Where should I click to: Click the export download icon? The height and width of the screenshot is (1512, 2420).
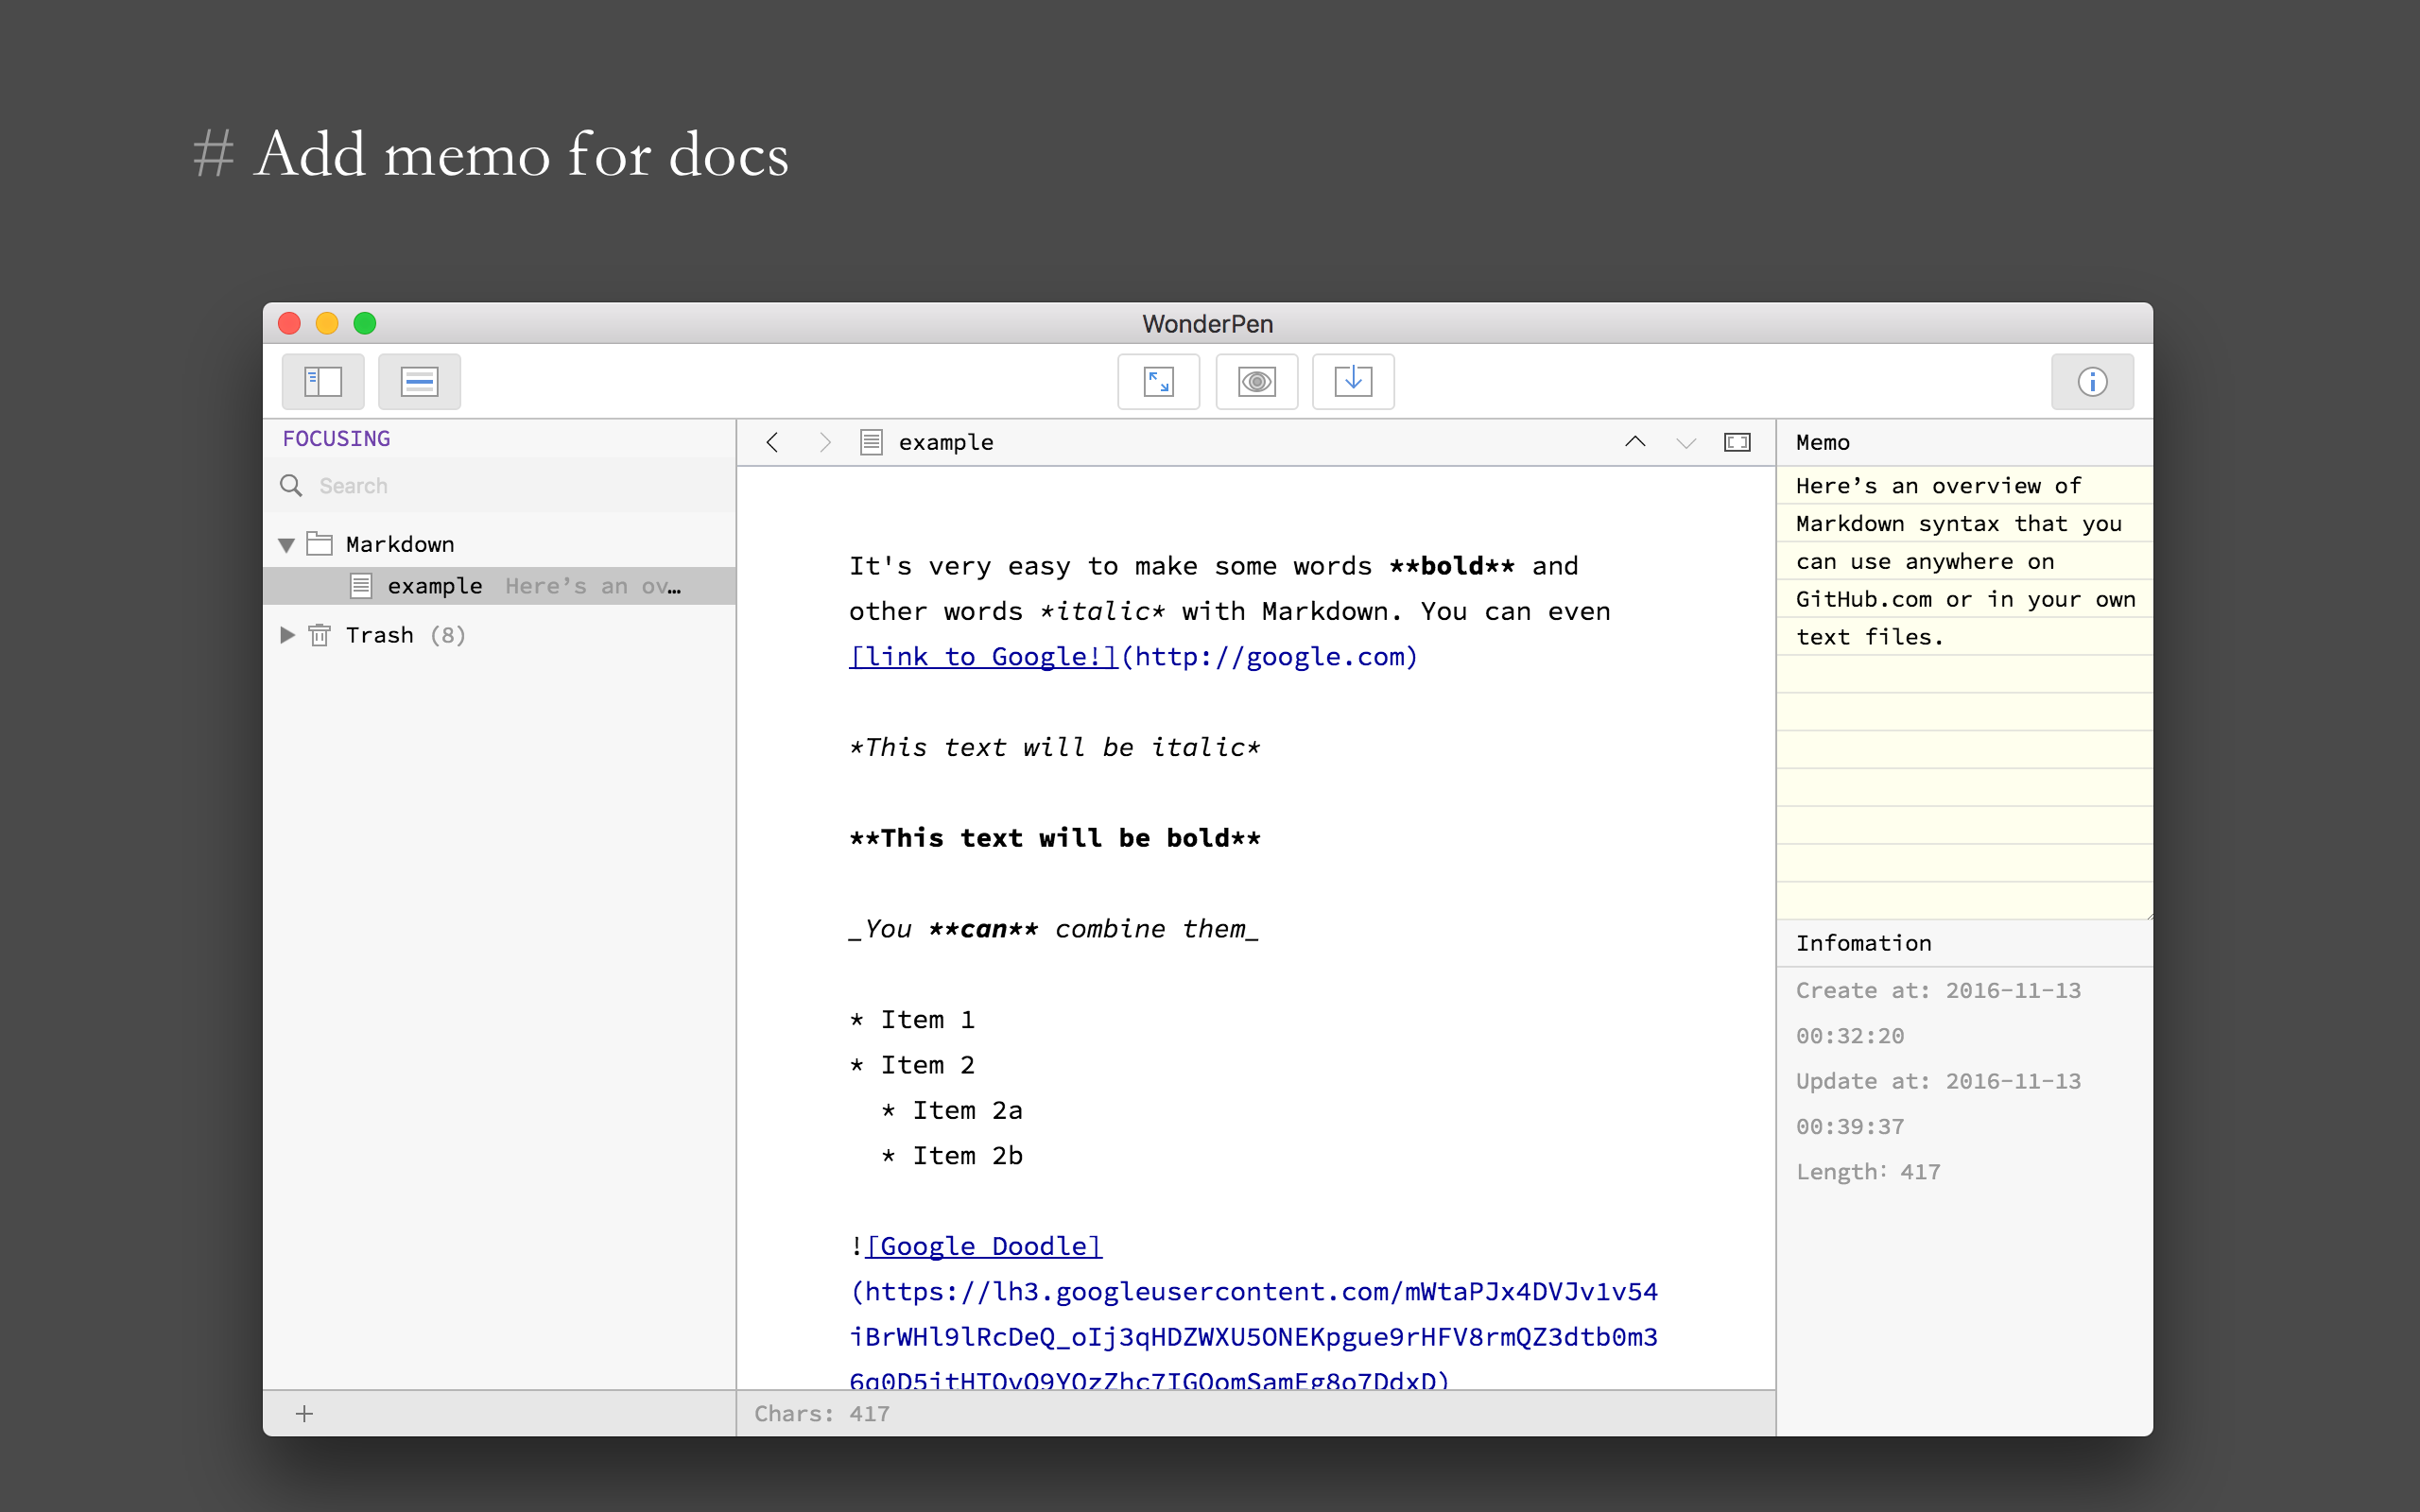click(1353, 381)
